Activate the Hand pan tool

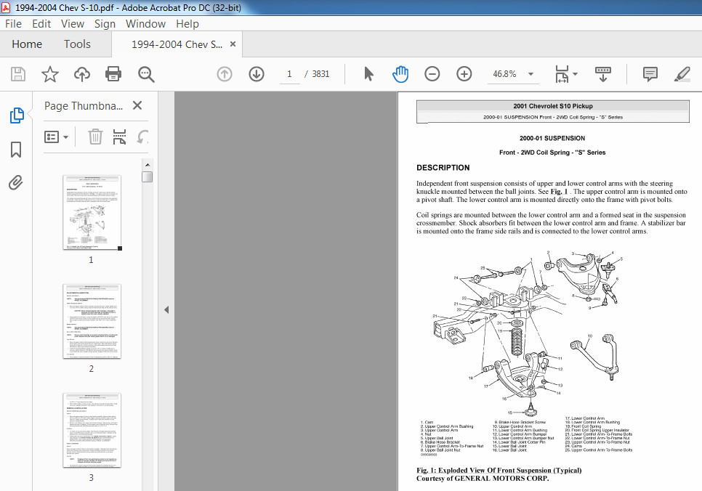click(400, 74)
